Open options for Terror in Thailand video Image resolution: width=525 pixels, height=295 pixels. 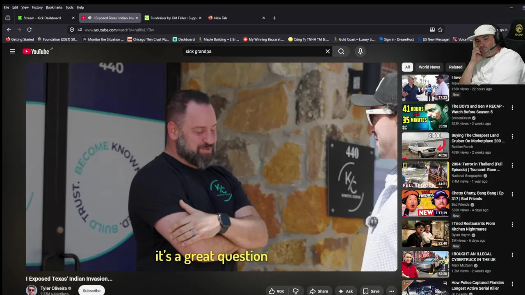512,166
